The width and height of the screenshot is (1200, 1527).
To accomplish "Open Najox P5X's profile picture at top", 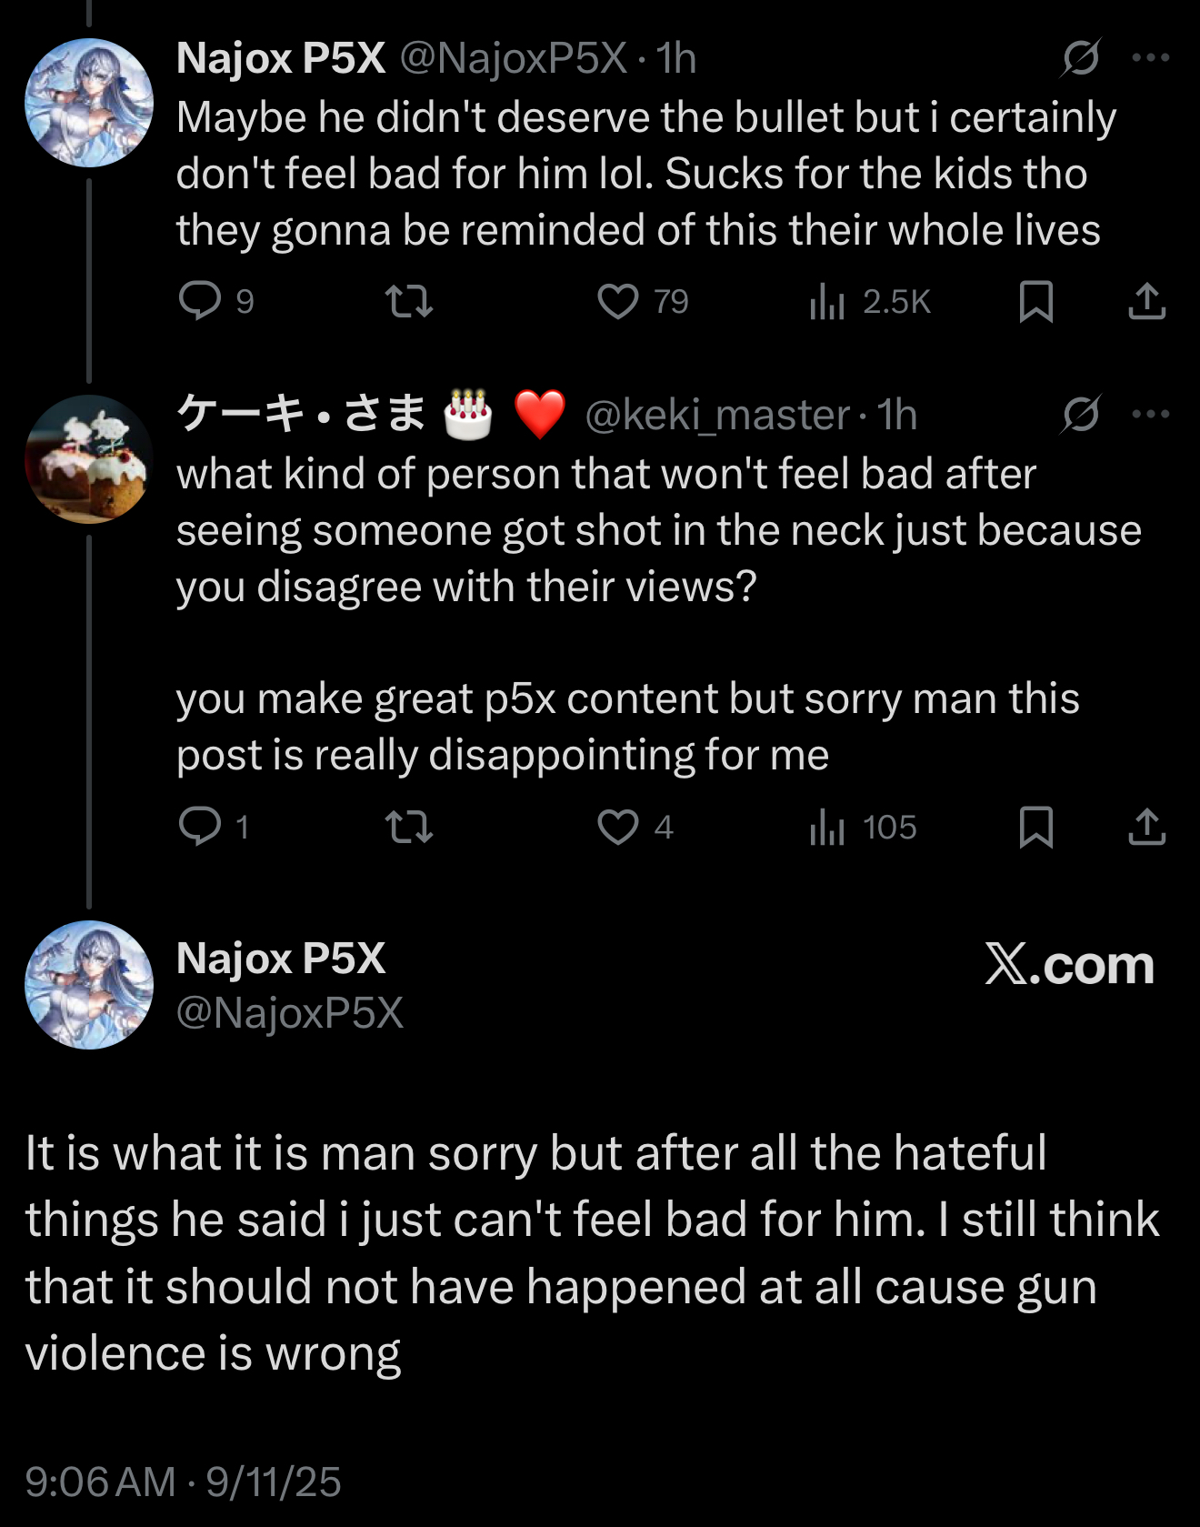I will pyautogui.click(x=89, y=103).
